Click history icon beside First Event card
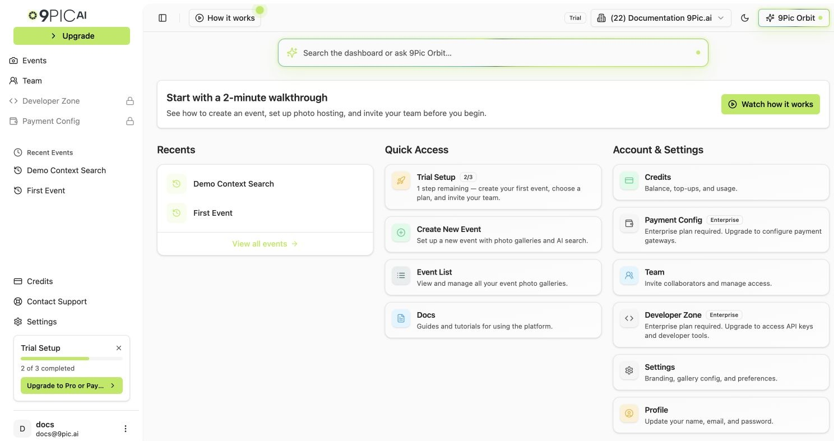Screen dimensions: 834x441 [x=176, y=213]
